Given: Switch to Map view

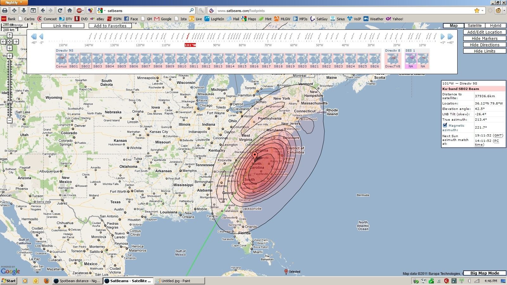Looking at the screenshot, I should (x=453, y=26).
